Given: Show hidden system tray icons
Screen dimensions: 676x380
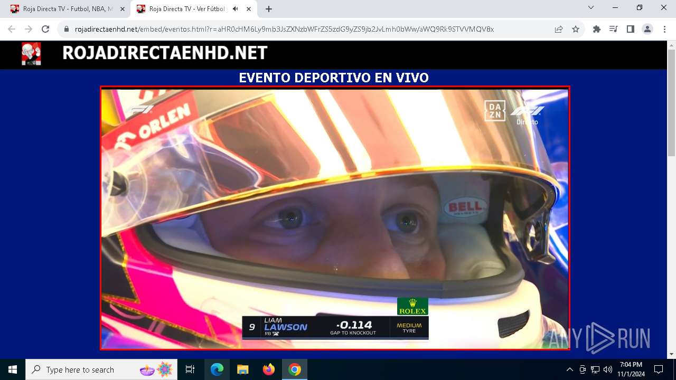Looking at the screenshot, I should [569, 369].
